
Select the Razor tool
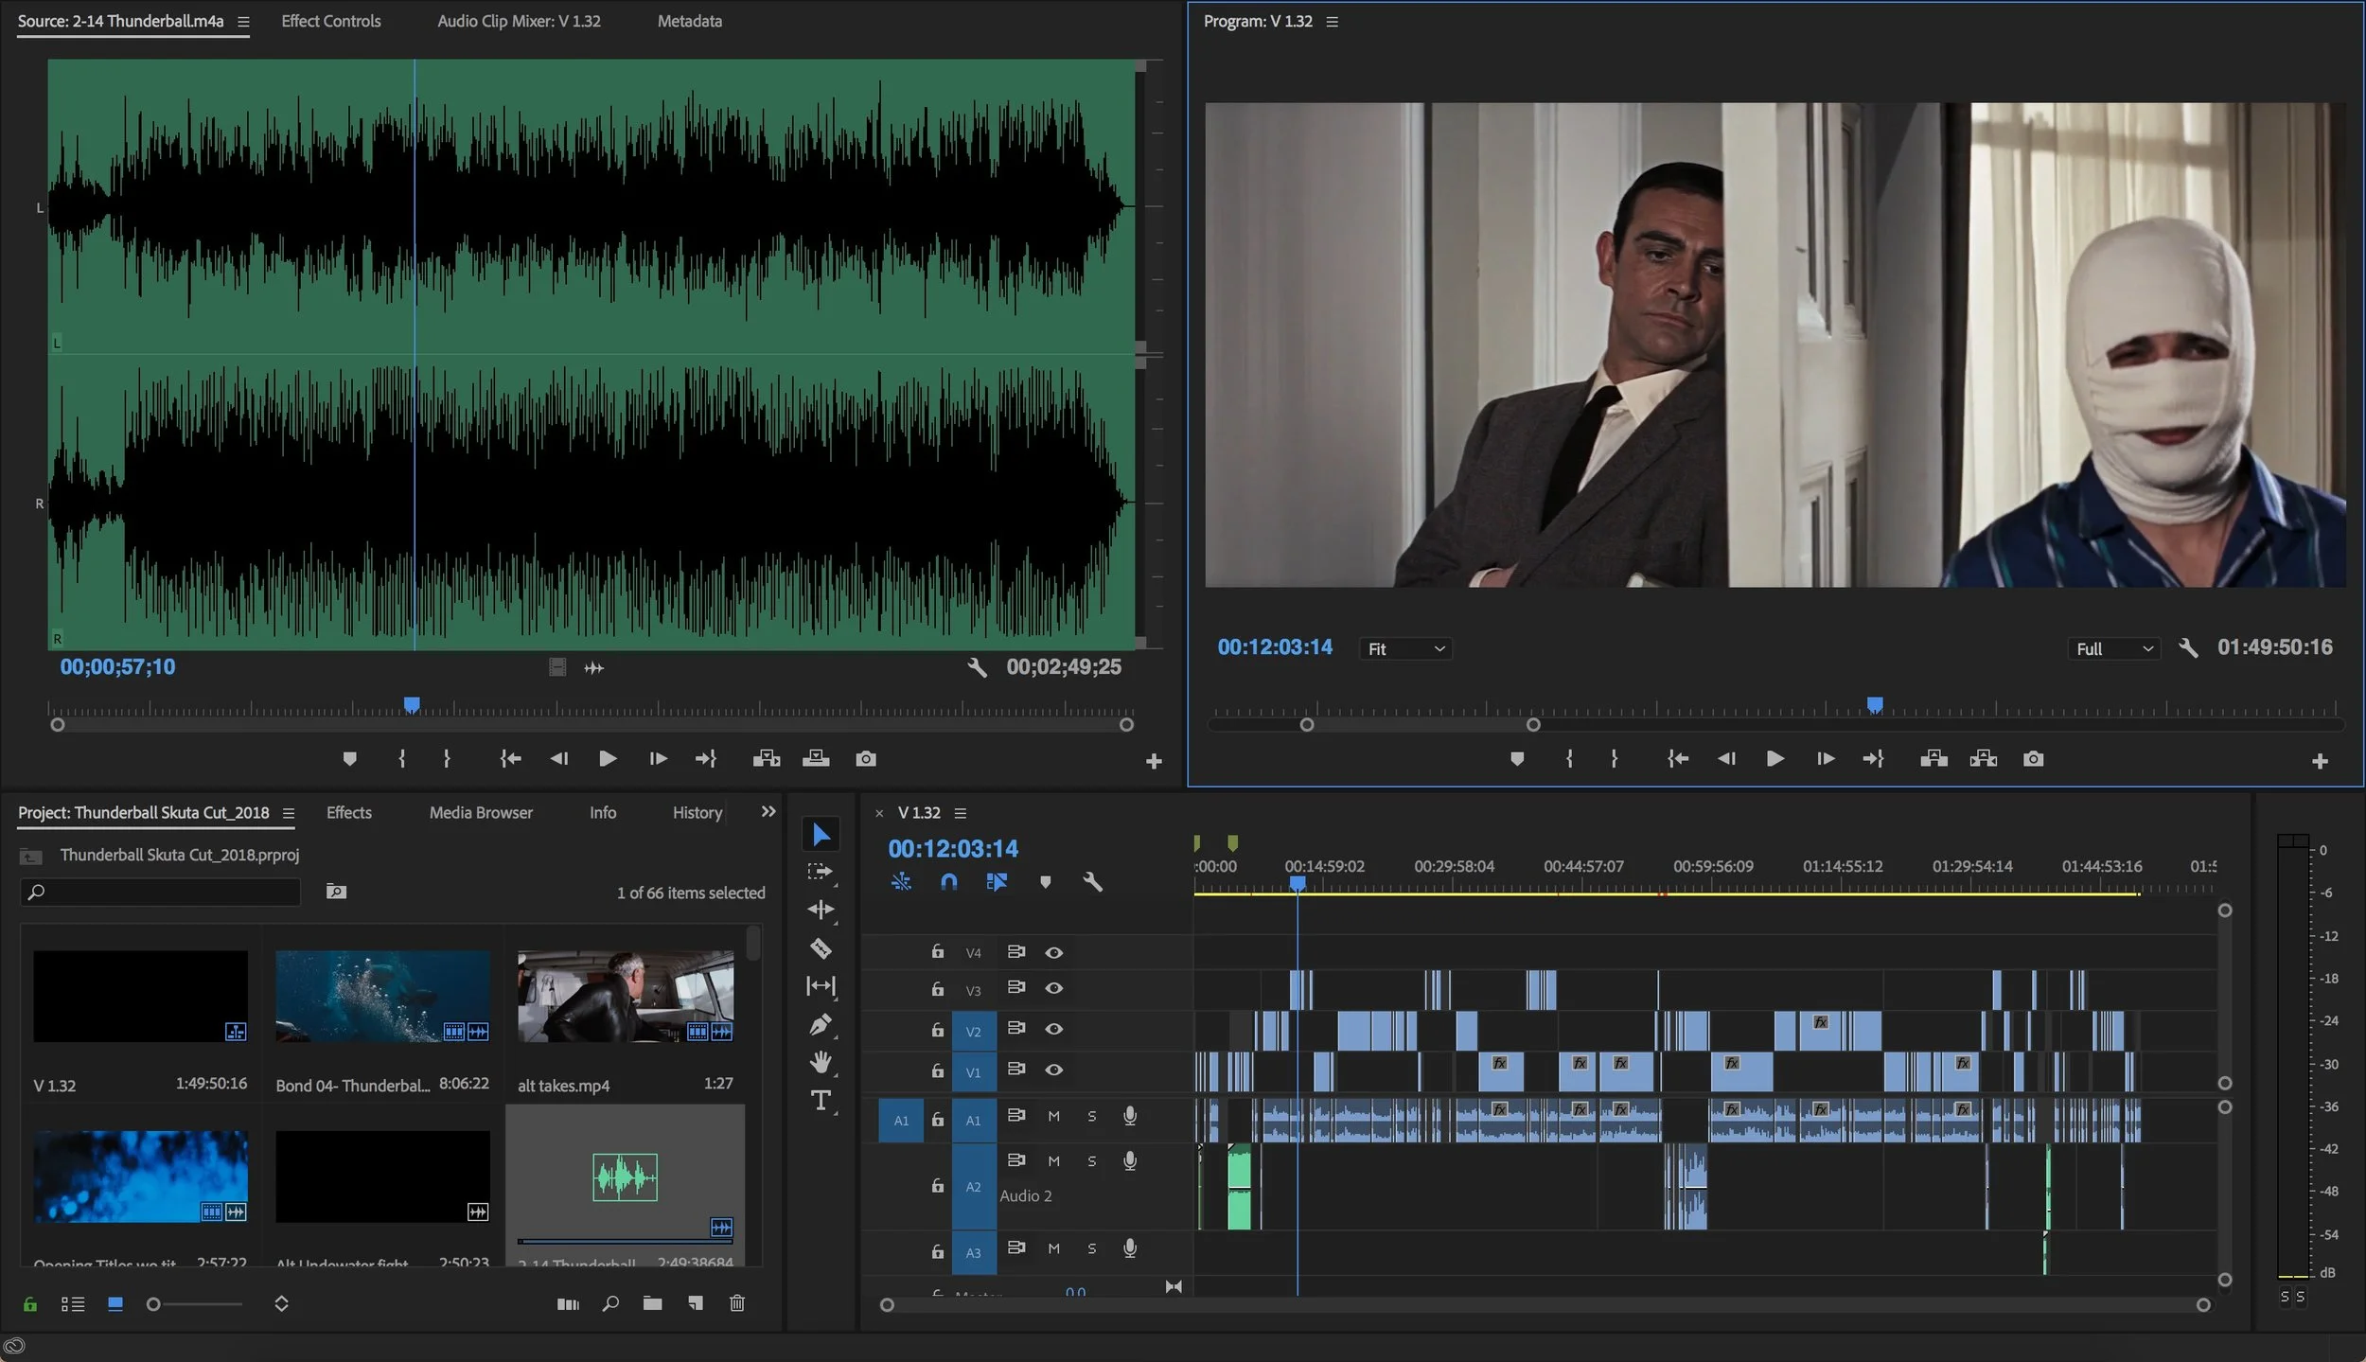[821, 948]
